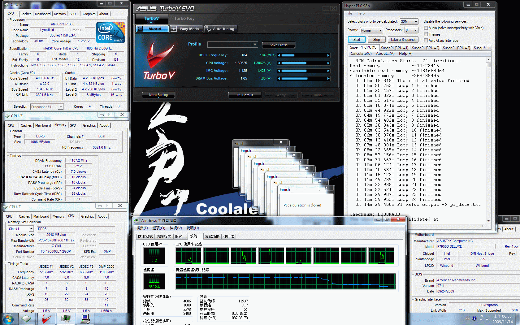Switch to Caches tab in top CPU-Z
Viewport: 520px width, 325px height.
pyautogui.click(x=26, y=14)
